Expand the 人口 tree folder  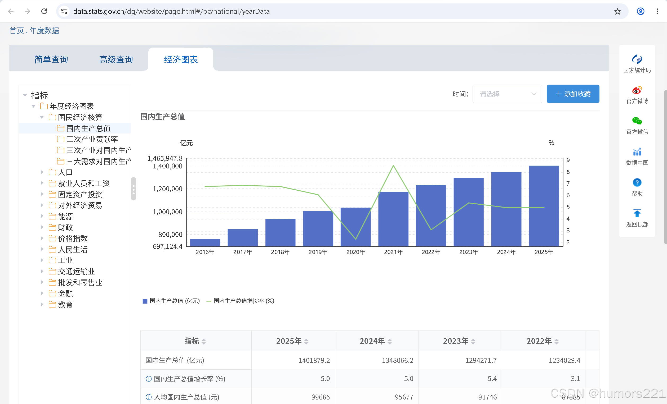tap(42, 172)
